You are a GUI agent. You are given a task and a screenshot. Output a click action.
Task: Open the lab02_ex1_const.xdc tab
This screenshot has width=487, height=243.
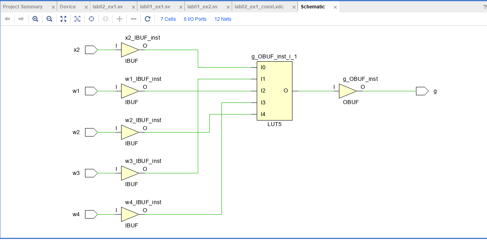tap(260, 6)
